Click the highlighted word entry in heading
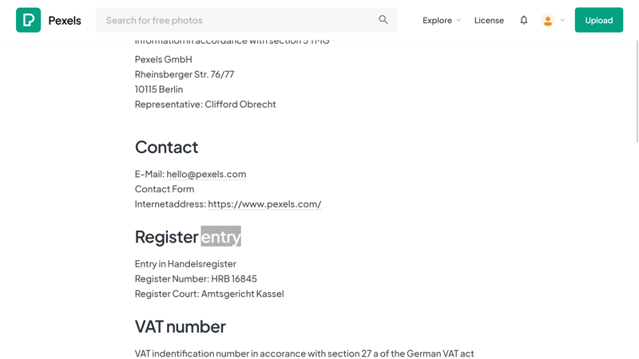Image resolution: width=639 pixels, height=359 pixels. pyautogui.click(x=221, y=236)
